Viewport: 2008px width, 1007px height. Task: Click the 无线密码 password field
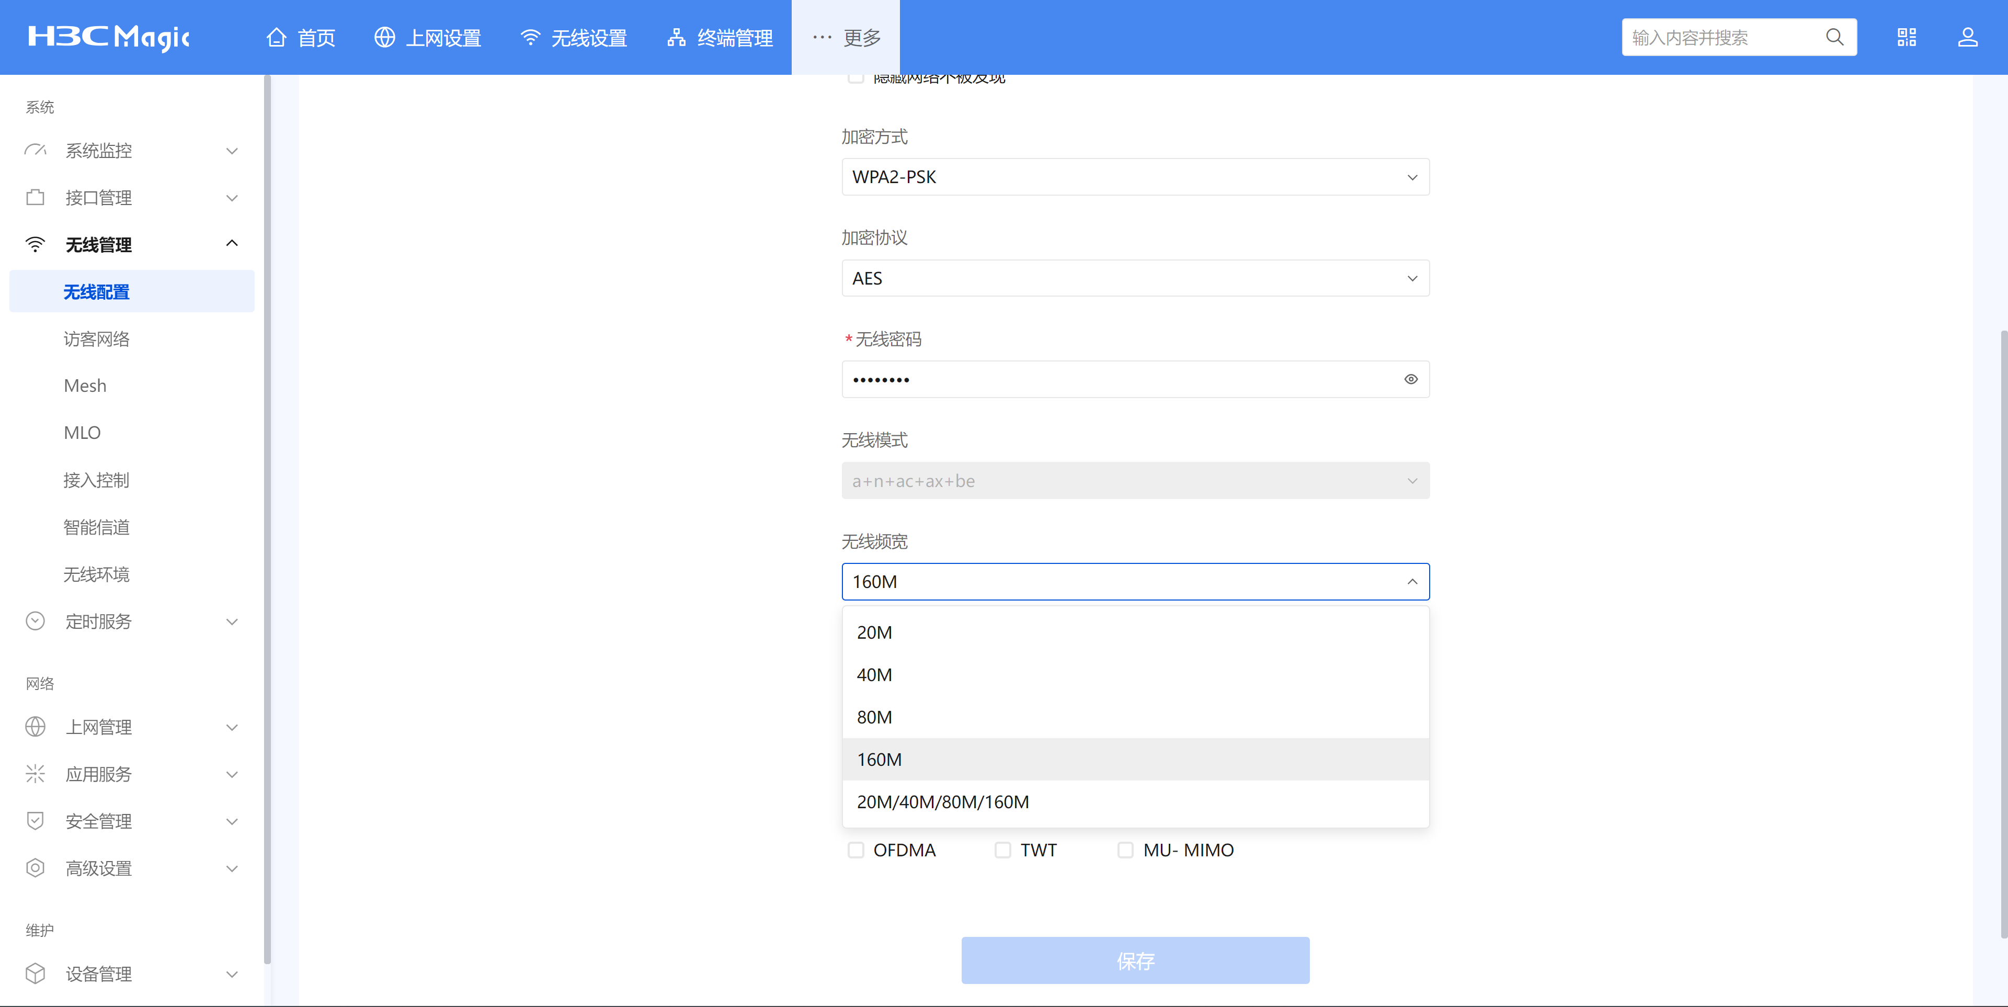tap(1135, 379)
